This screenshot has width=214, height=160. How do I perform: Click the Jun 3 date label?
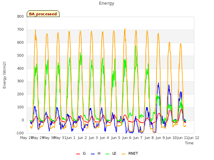pos(93,138)
